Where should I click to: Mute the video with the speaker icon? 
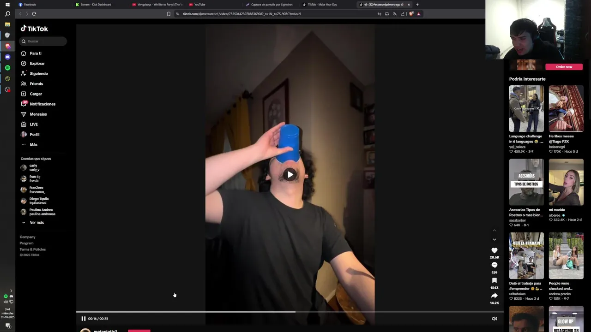(495, 319)
